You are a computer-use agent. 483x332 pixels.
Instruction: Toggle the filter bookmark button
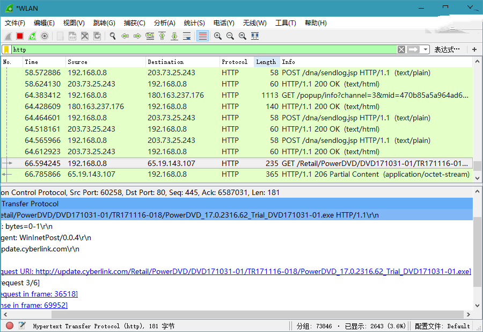[6, 49]
